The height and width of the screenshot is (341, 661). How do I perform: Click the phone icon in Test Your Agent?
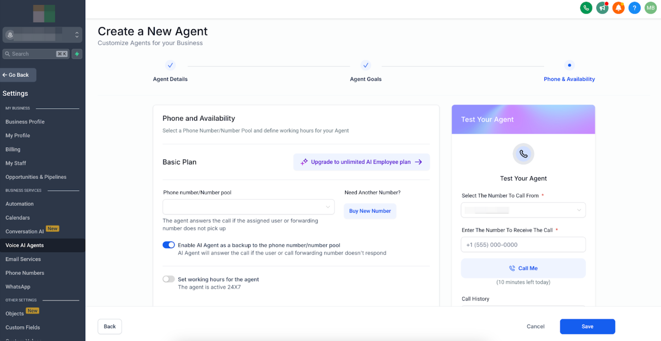coord(523,154)
